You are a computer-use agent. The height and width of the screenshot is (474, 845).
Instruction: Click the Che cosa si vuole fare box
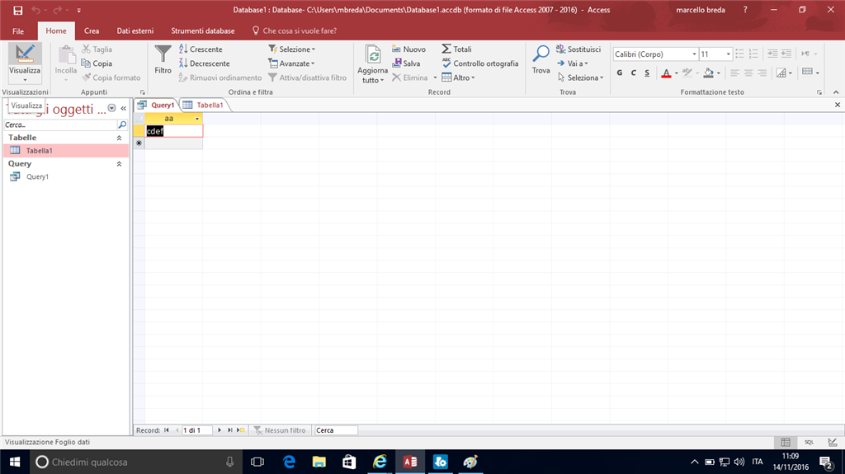pos(295,31)
